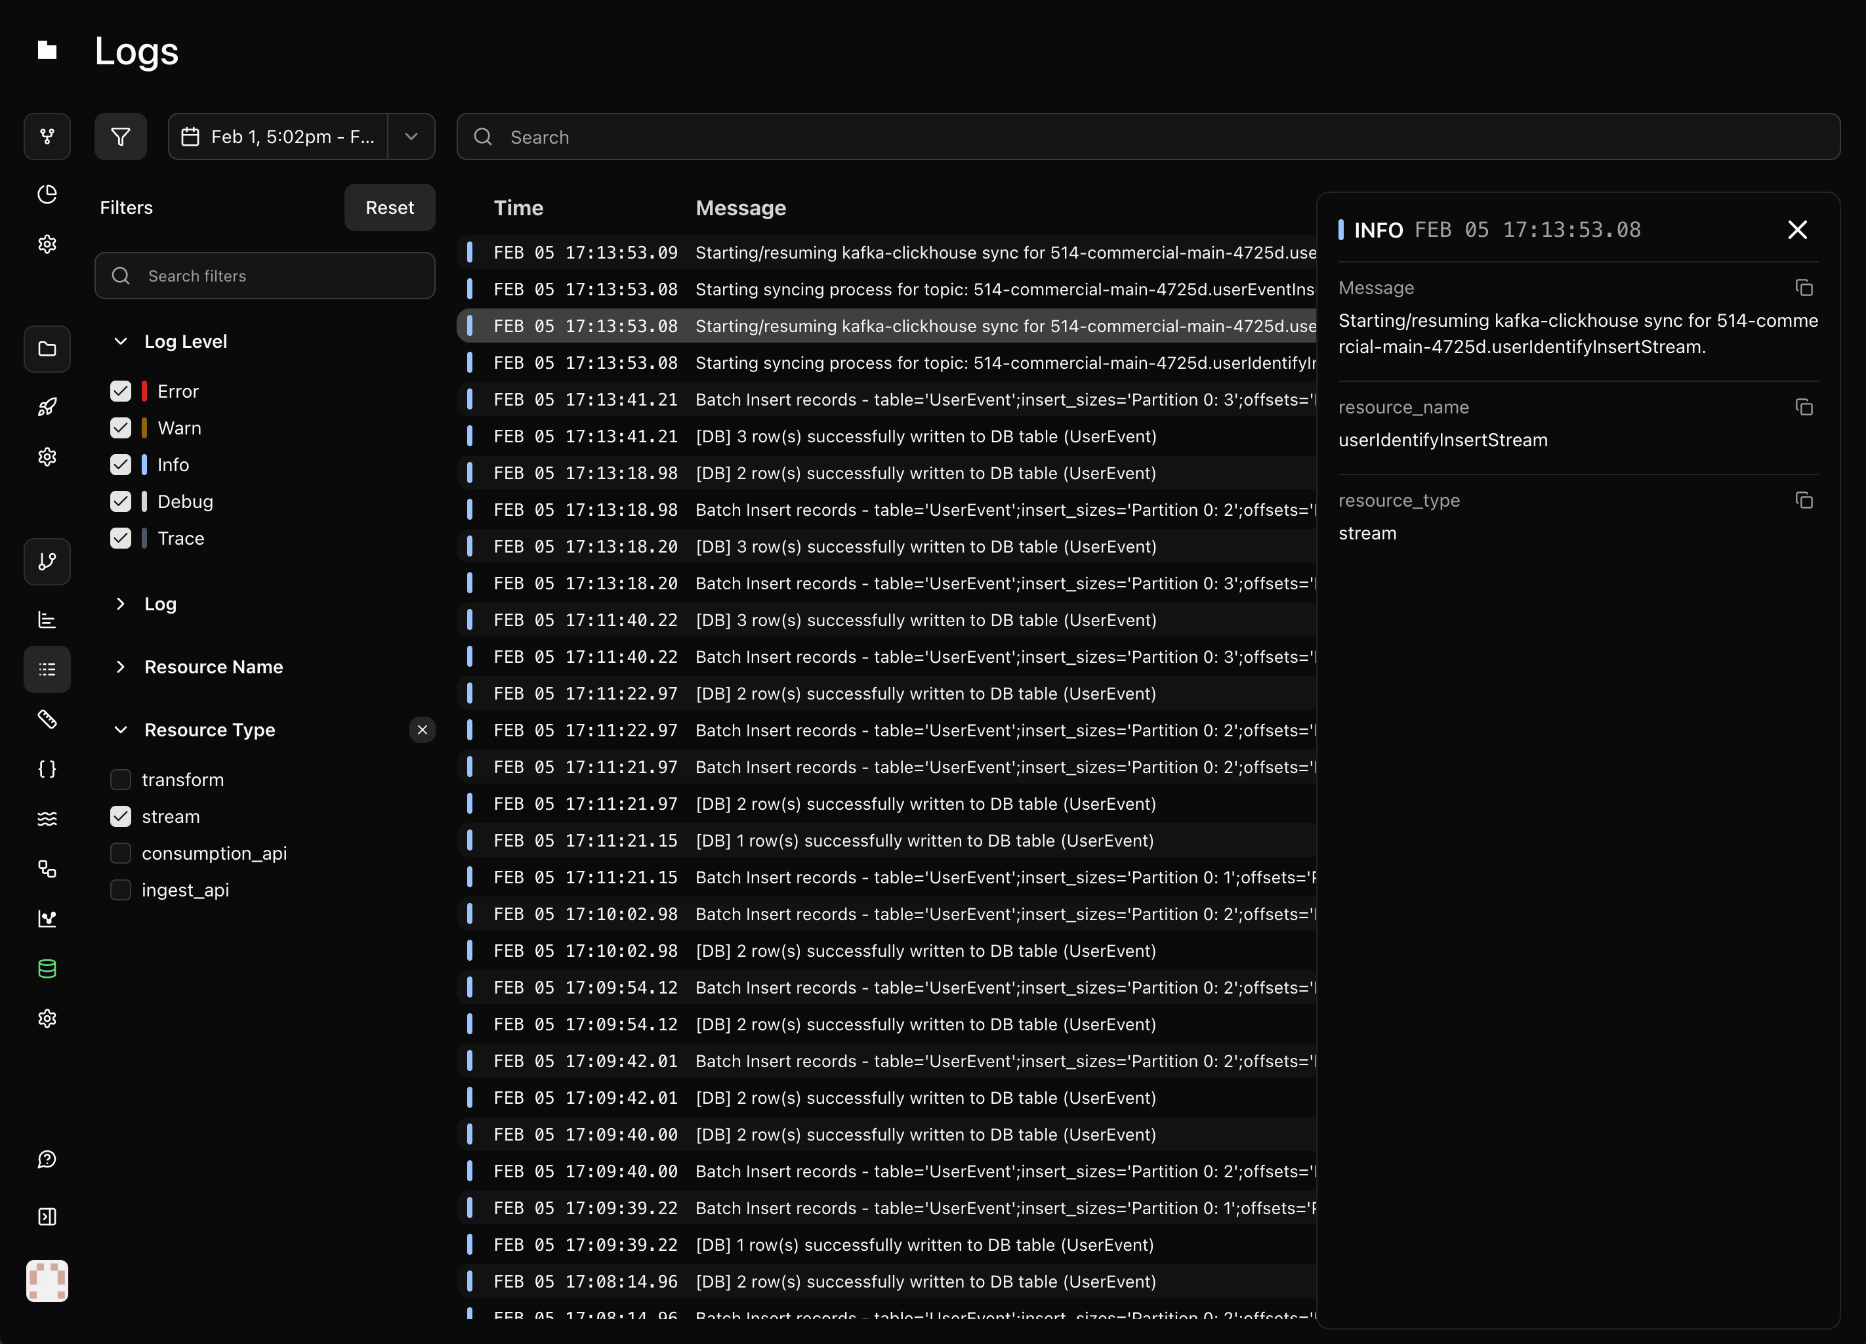Viewport: 1866px width, 1344px height.
Task: Clear the Resource Type filter with X
Action: 422,730
